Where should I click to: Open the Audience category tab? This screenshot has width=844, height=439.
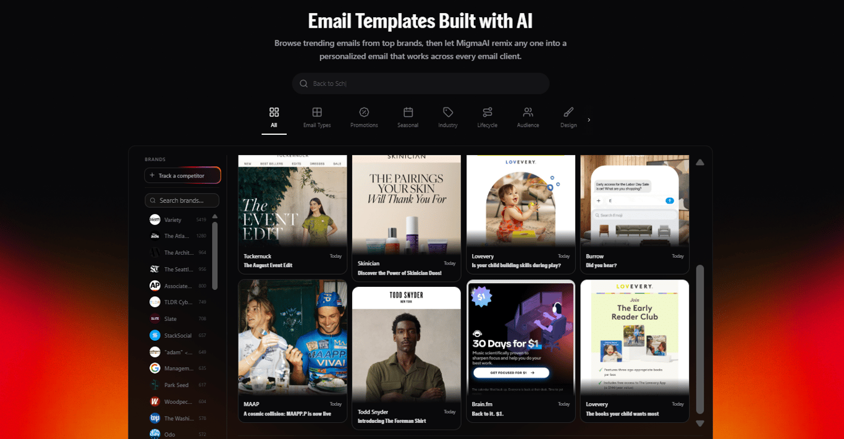pos(528,117)
